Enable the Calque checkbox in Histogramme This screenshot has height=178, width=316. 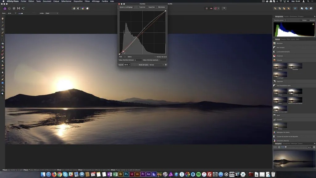(301, 20)
